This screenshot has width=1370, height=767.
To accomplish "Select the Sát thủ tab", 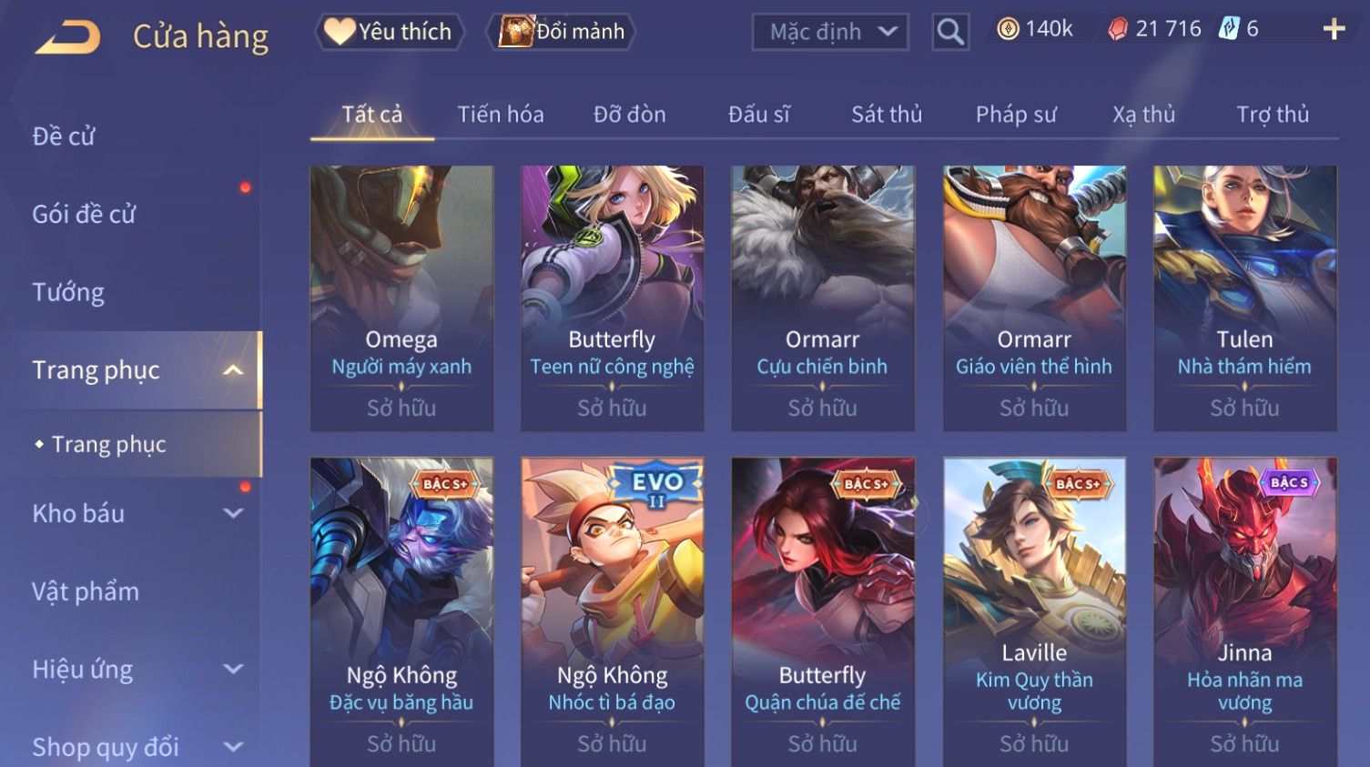I will click(887, 115).
